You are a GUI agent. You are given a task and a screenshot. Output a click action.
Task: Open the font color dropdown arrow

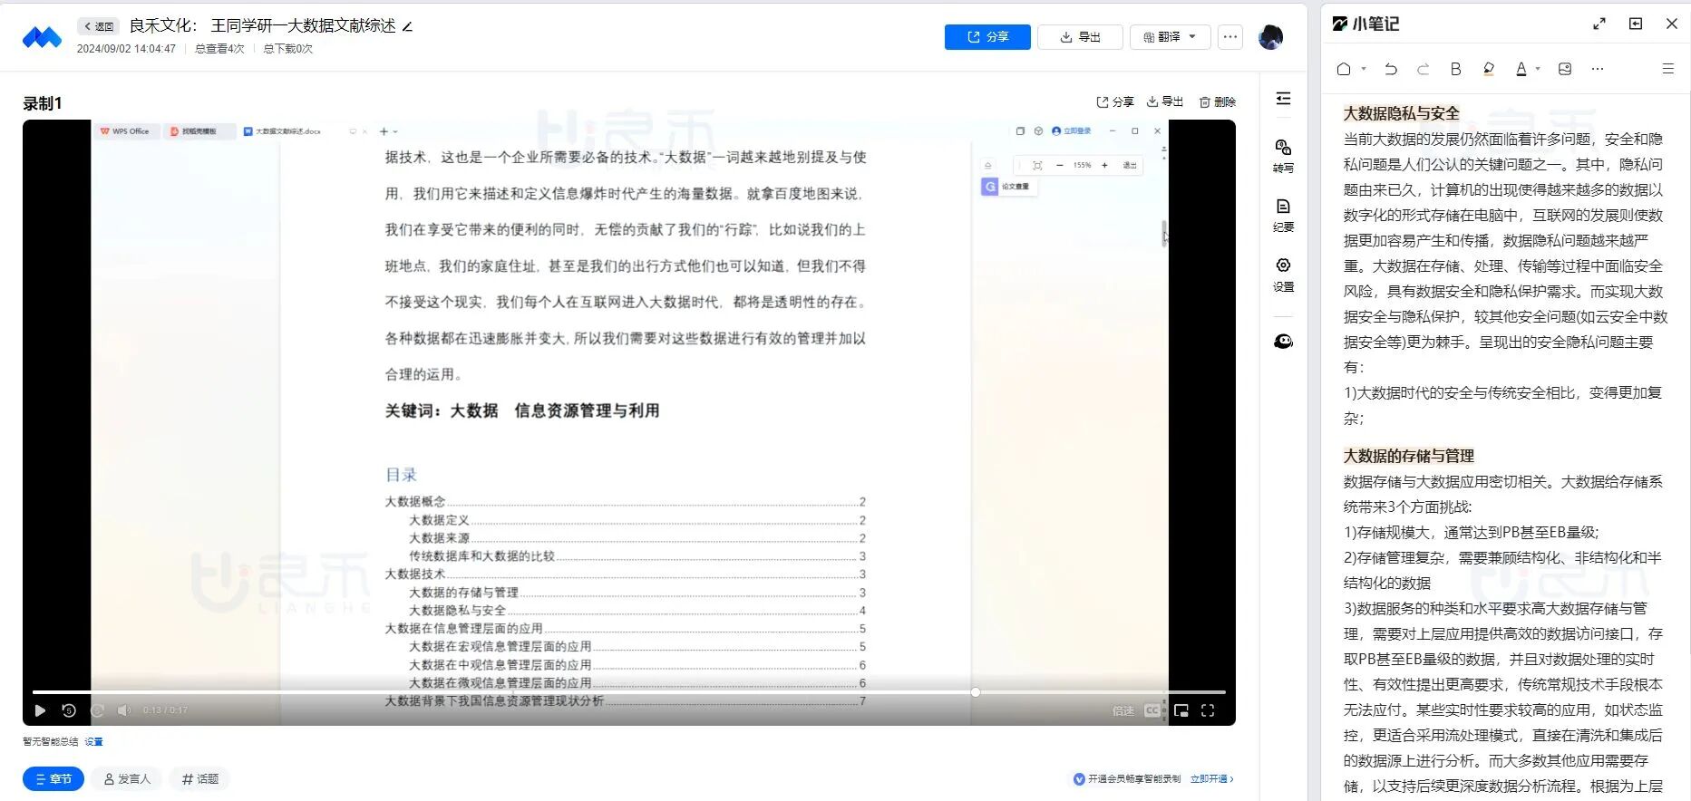click(1538, 69)
